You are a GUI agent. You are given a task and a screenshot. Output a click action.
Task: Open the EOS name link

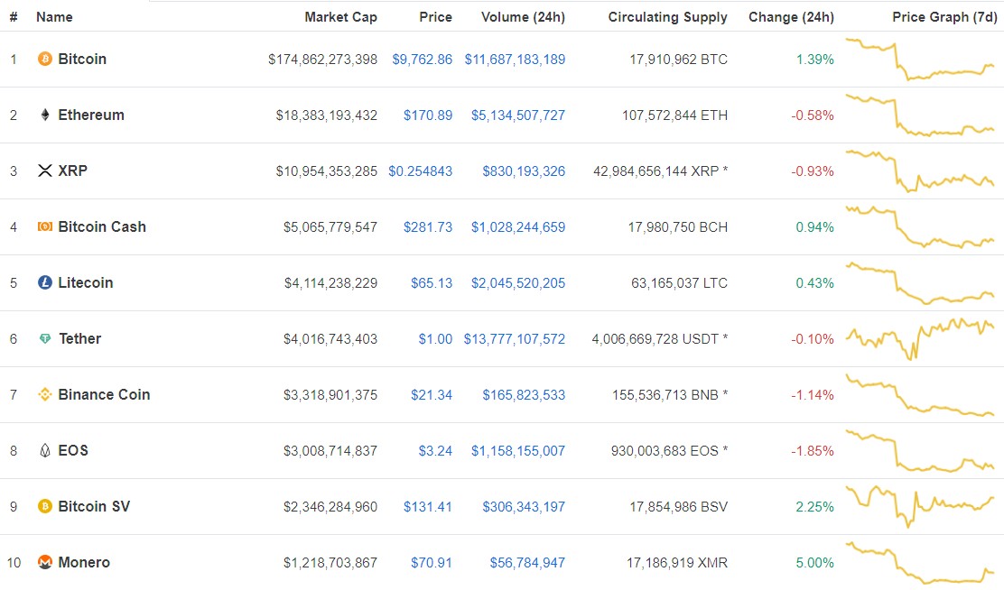point(73,450)
